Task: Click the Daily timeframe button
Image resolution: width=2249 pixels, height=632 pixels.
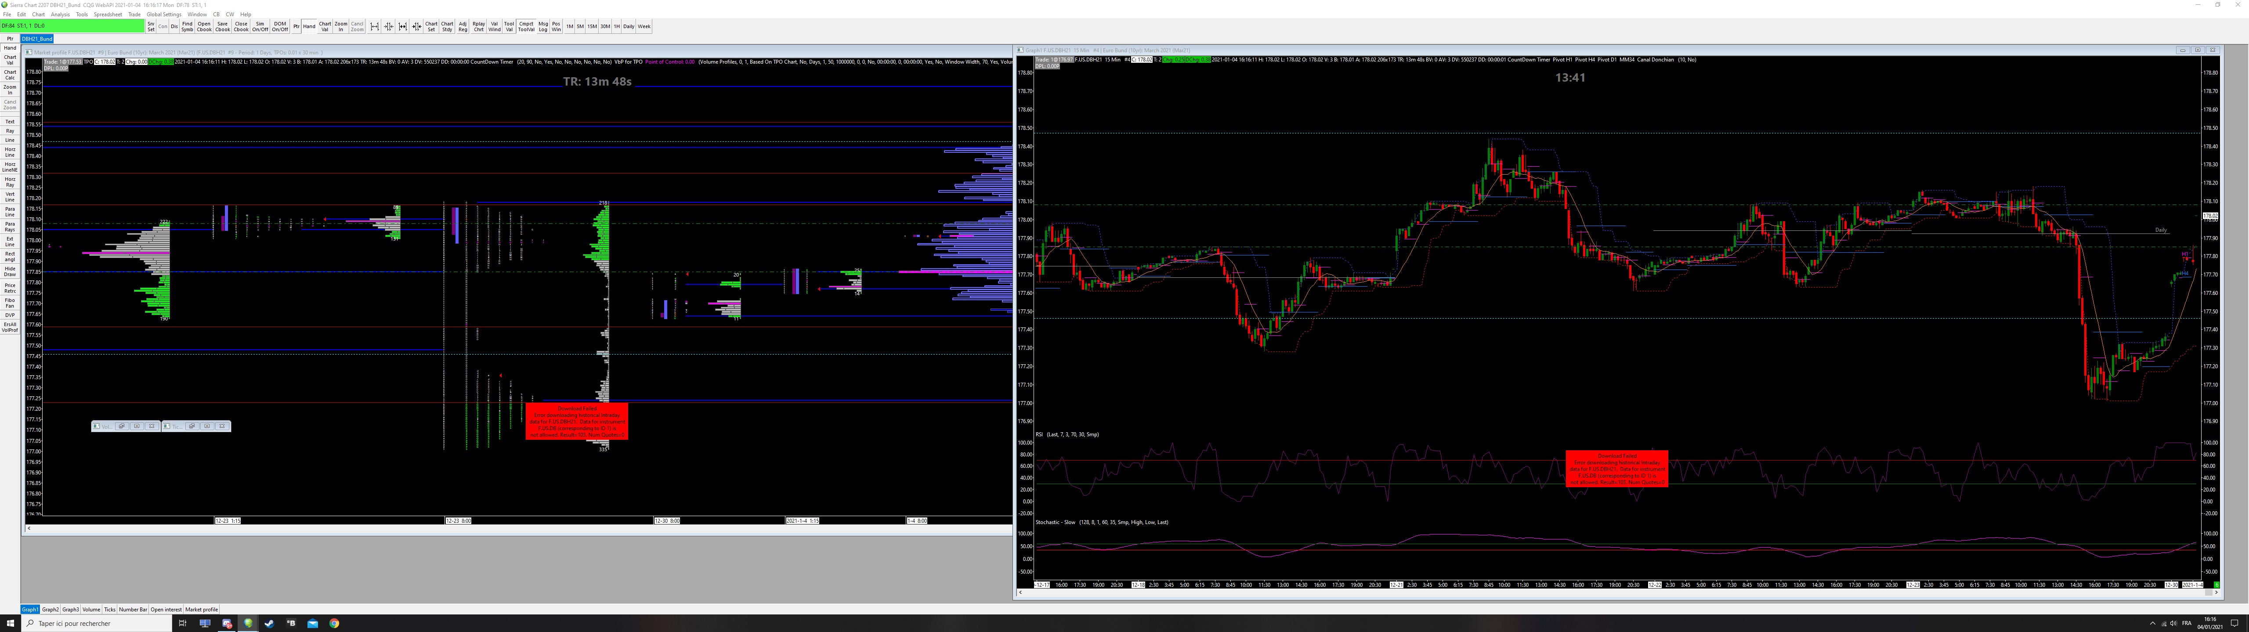Action: [x=629, y=26]
